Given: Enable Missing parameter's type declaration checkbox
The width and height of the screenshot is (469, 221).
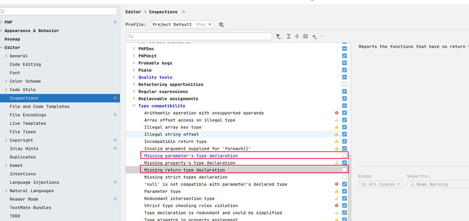Looking at the screenshot, I should pos(344,156).
